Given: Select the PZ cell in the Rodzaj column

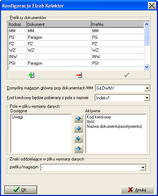Looking at the screenshot, I should pos(17,44).
